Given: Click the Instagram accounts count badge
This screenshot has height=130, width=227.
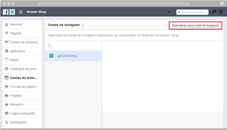Looking at the screenshot, I should click(83, 25).
